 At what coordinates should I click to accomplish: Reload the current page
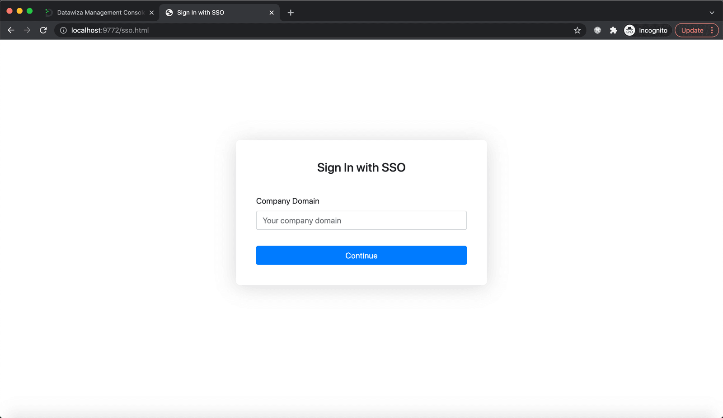click(x=43, y=30)
